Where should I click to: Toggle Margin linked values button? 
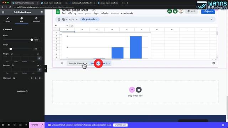(39, 58)
